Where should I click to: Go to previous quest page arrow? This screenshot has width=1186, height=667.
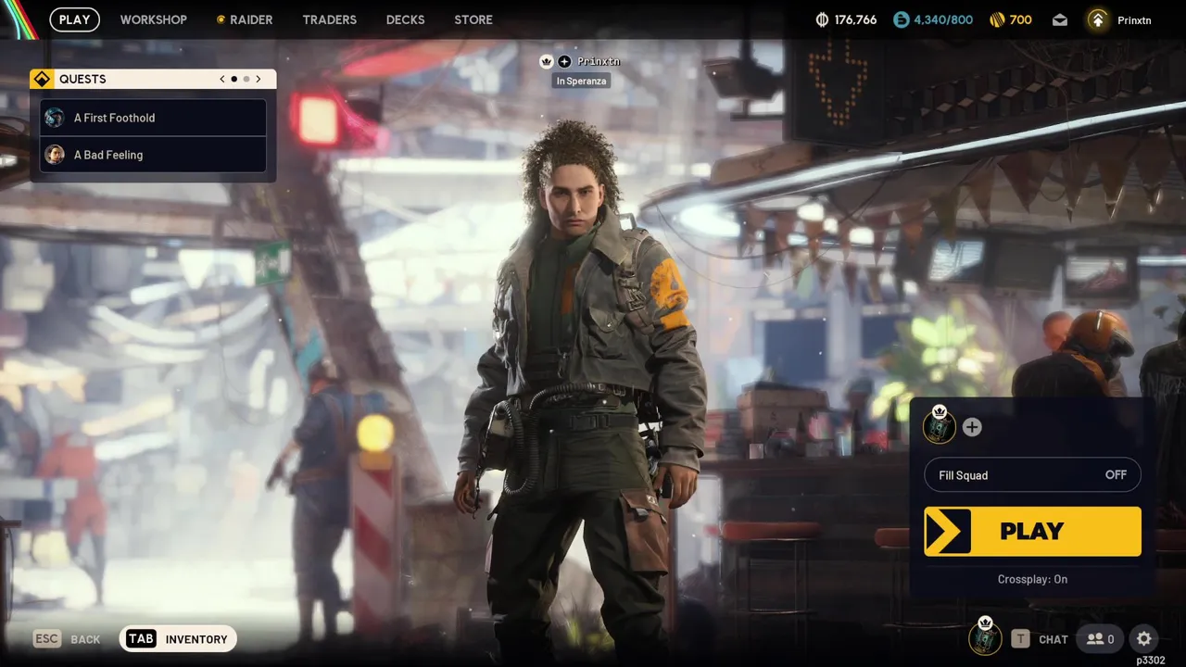click(222, 79)
